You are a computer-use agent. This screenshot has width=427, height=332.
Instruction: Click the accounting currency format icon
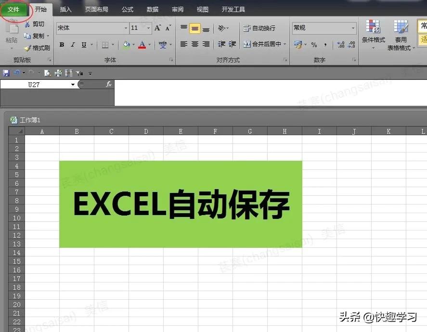click(298, 45)
